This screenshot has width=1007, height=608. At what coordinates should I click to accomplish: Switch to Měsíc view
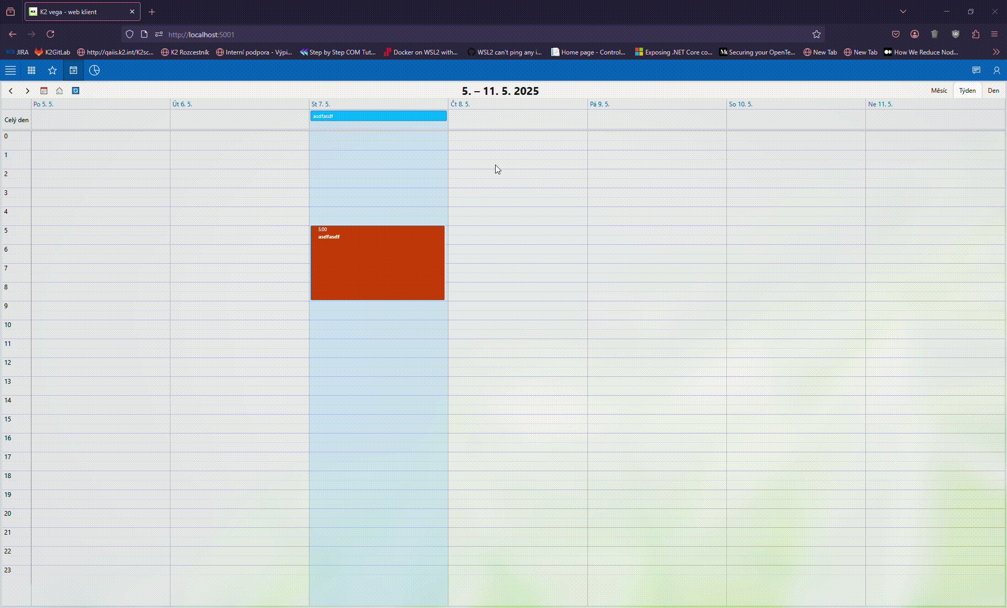point(939,91)
